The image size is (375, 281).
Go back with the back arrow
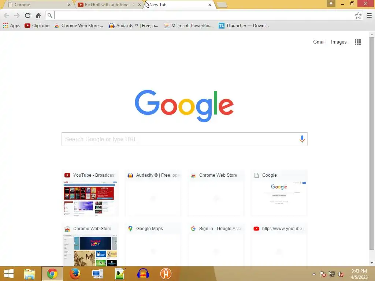click(x=7, y=15)
